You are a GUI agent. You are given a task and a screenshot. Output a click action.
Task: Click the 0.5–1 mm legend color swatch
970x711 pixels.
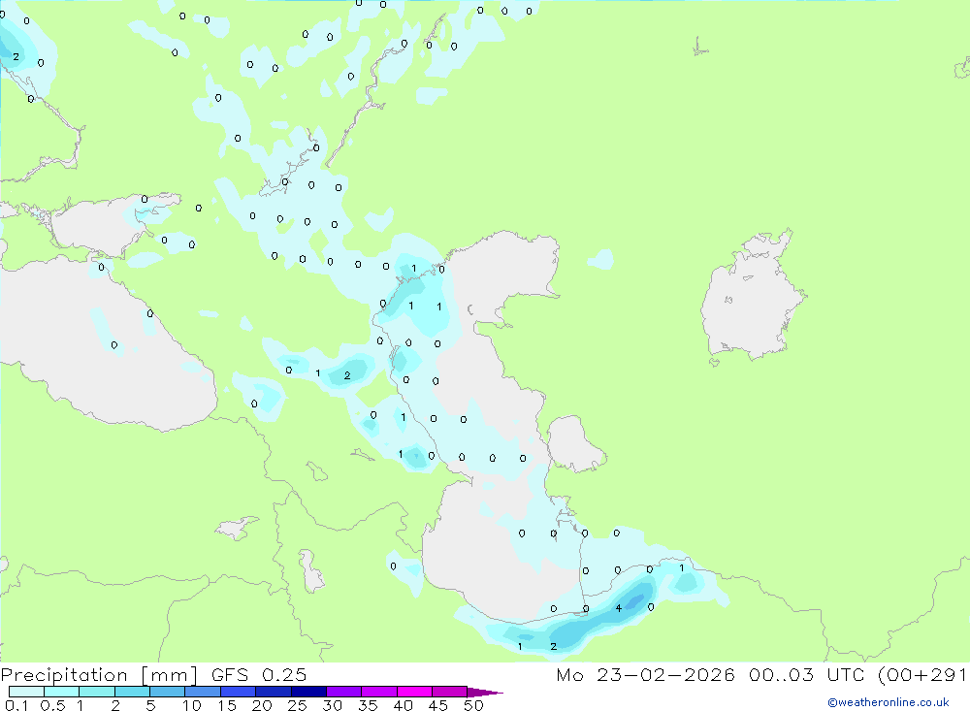(62, 692)
